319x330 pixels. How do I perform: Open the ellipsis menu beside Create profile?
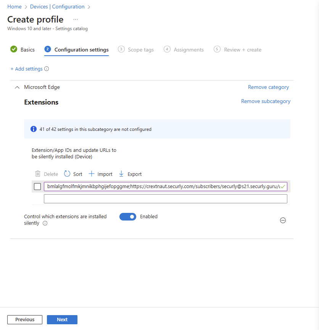(x=76, y=19)
